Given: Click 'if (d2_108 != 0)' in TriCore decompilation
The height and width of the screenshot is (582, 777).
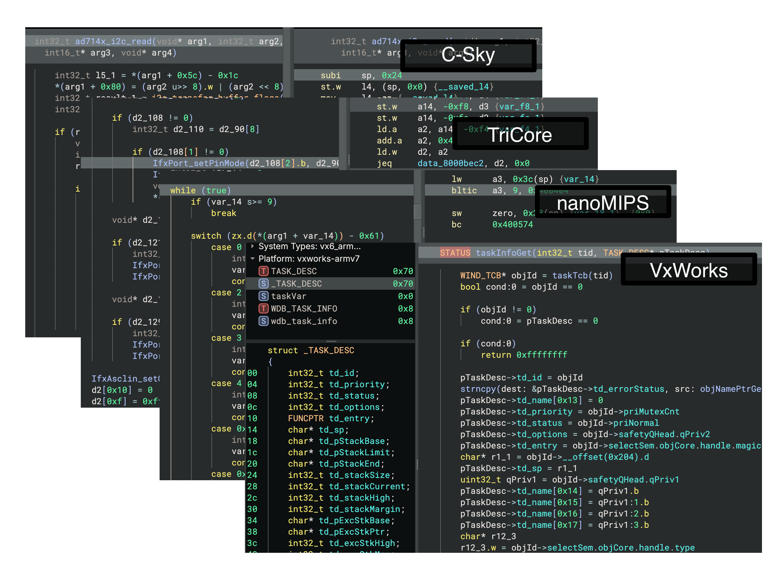Looking at the screenshot, I should [153, 118].
